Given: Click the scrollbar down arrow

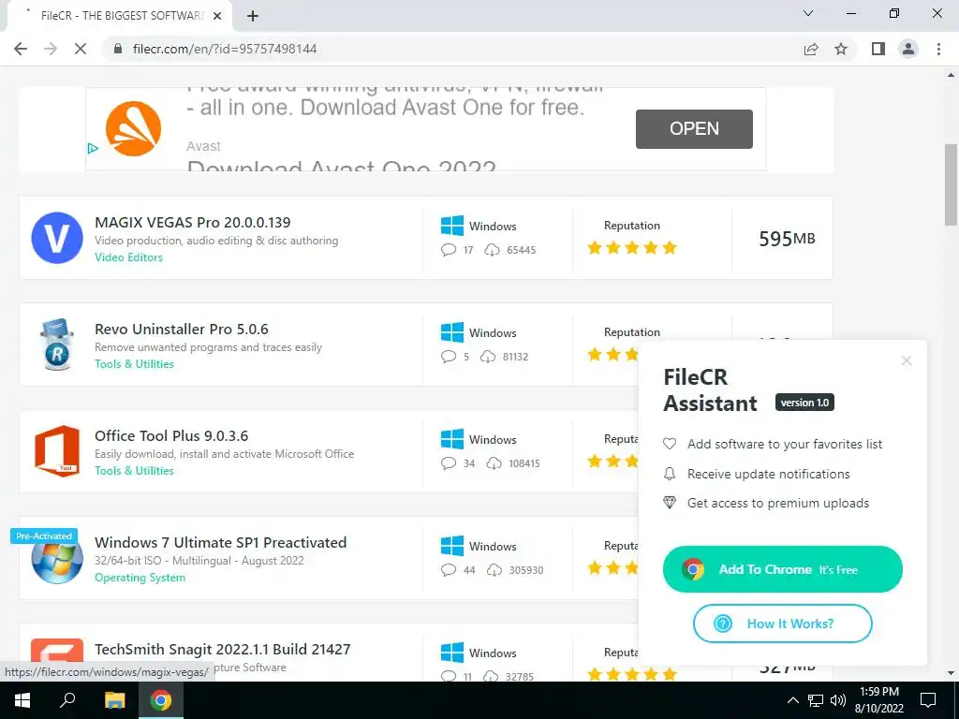Looking at the screenshot, I should (x=951, y=673).
